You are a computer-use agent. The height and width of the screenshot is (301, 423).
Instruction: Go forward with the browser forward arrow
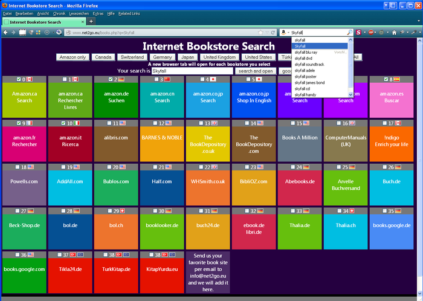pyautogui.click(x=13, y=33)
